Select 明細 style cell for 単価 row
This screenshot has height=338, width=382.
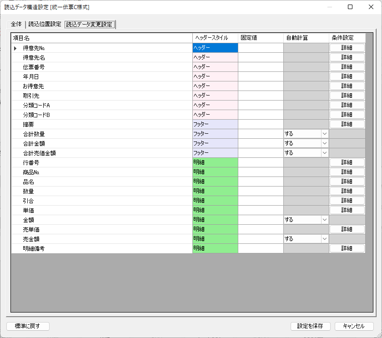click(x=215, y=210)
